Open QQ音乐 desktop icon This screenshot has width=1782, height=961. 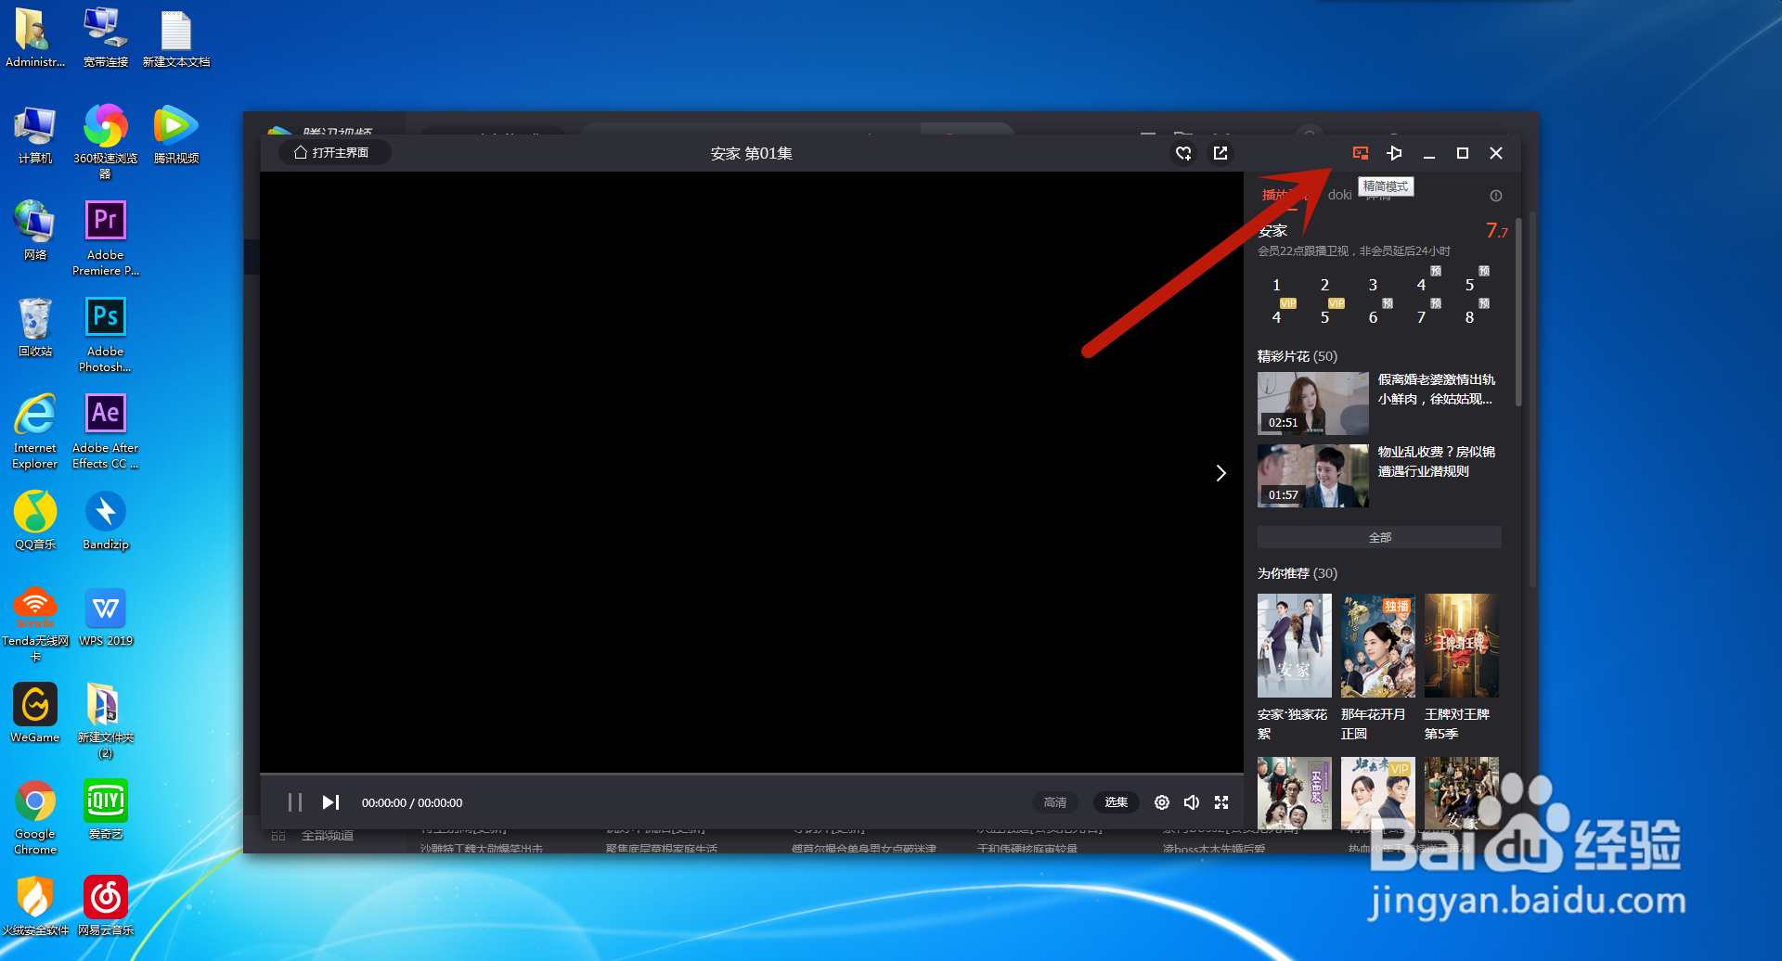(35, 520)
